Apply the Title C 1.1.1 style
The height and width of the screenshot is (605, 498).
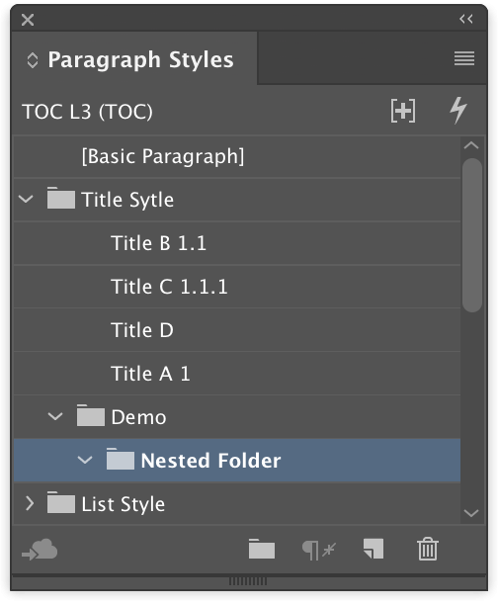pyautogui.click(x=237, y=287)
